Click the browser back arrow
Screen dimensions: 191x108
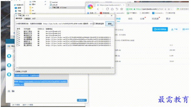[x=98, y=9]
